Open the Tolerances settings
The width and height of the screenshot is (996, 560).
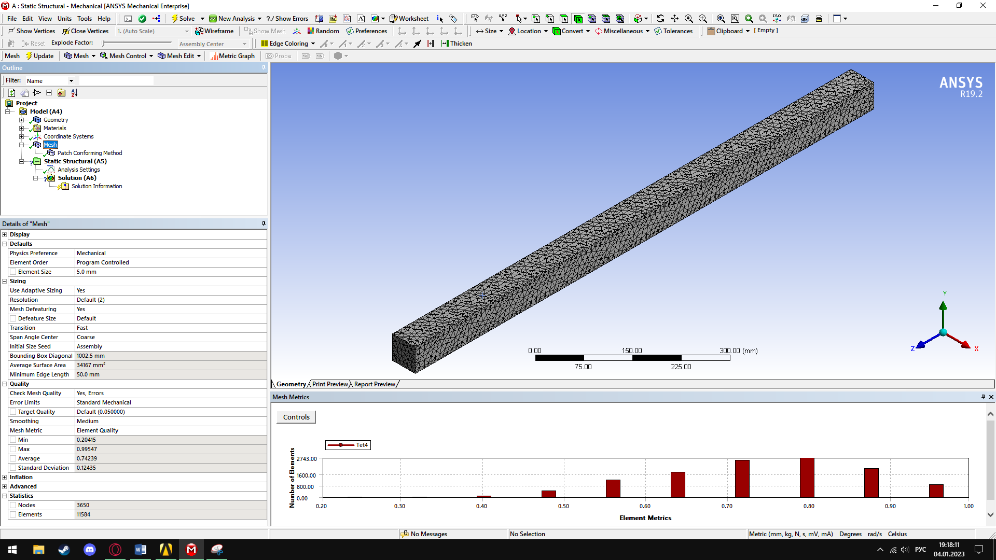(x=673, y=31)
